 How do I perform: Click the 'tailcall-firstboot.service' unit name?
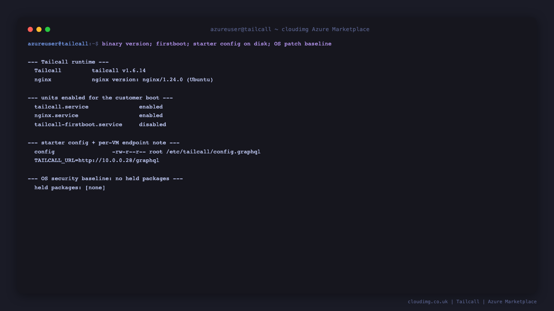coord(78,124)
